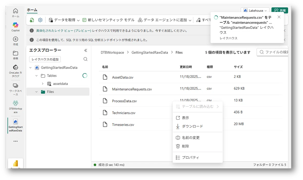This screenshot has width=303, height=180.
Task: Click the Share (共有) button
Action: pyautogui.click(x=280, y=11)
